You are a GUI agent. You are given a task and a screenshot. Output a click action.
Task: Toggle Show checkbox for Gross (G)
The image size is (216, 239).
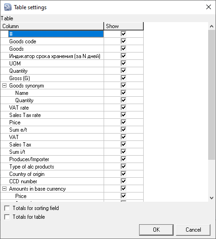pyautogui.click(x=123, y=78)
